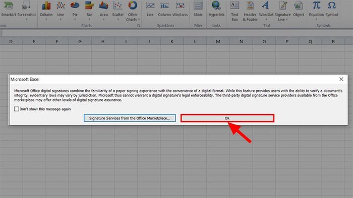Select column K header
353x198 pixels.
pyautogui.click(x=172, y=42)
